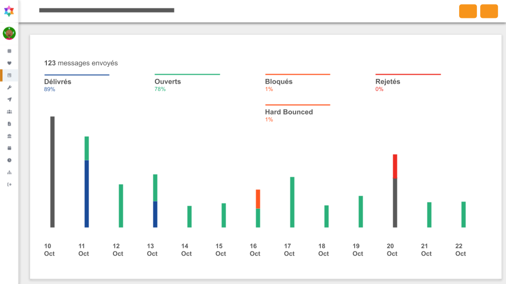Open the grid dashboard icon in sidebar
Screen dimensions: 506x284
click(x=9, y=51)
